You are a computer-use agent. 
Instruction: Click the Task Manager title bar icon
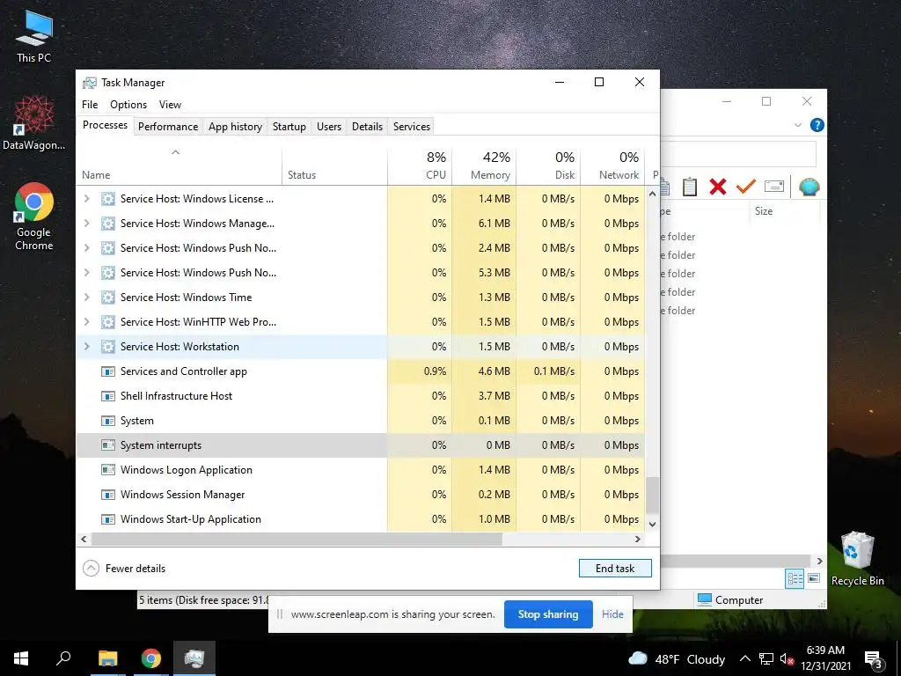pos(89,83)
